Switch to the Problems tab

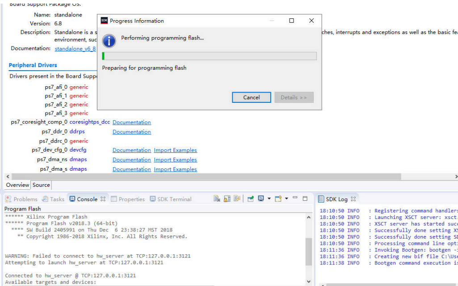(x=21, y=199)
